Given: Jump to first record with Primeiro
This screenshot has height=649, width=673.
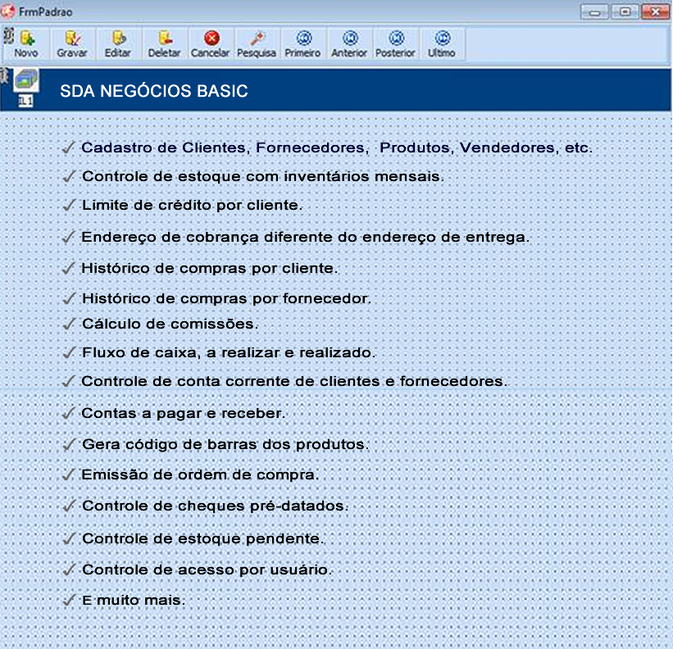Looking at the screenshot, I should (x=302, y=43).
